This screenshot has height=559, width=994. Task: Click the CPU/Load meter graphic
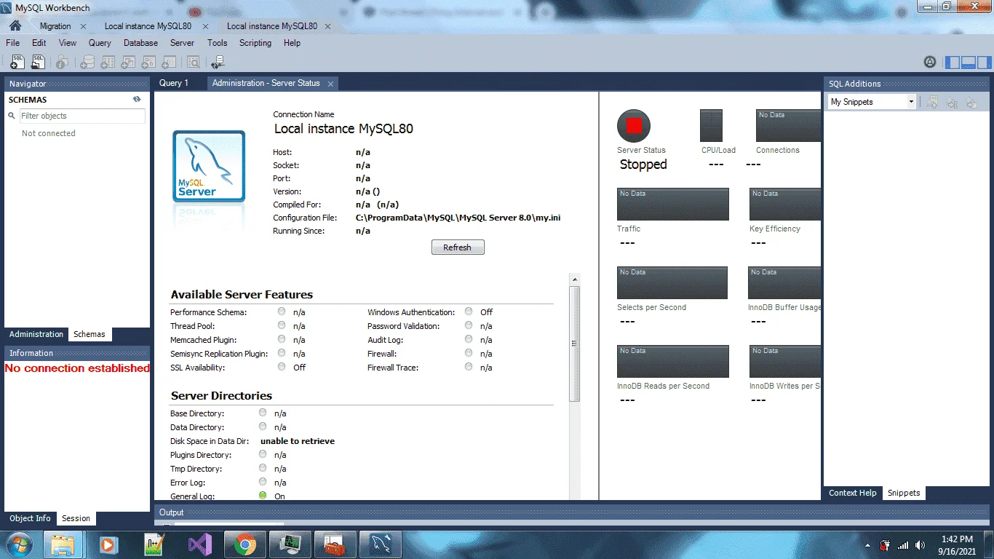pyautogui.click(x=711, y=125)
